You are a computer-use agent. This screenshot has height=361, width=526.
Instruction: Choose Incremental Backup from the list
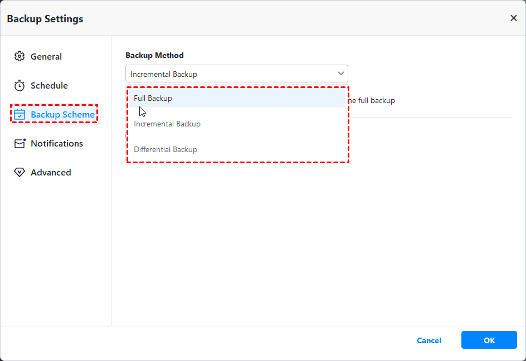(x=167, y=124)
